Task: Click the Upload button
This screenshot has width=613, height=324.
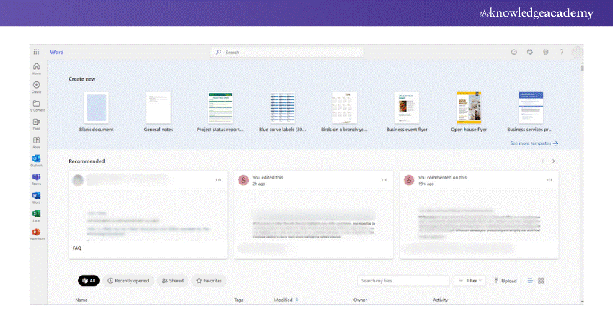Action: 506,281
